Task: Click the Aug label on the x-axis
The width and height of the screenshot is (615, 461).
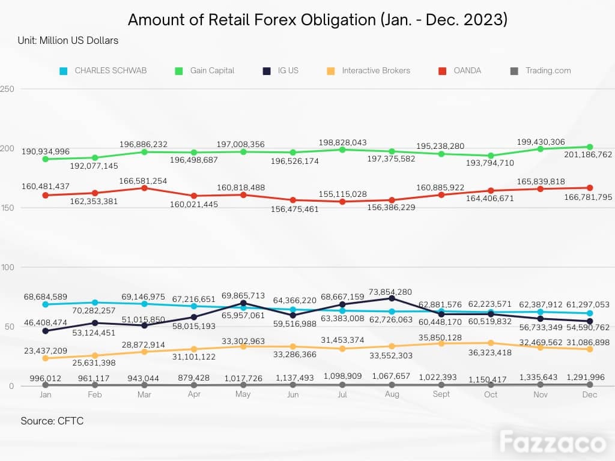Action: (392, 394)
